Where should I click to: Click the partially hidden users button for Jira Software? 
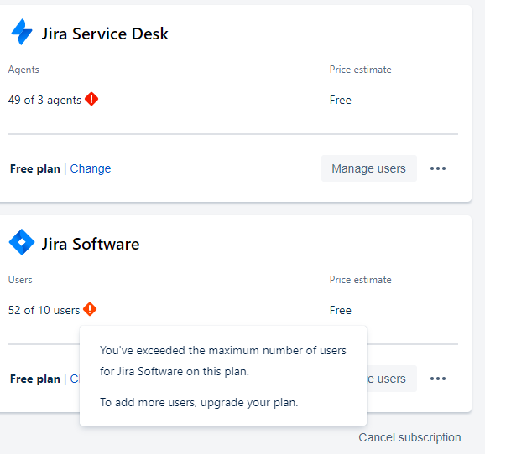click(x=392, y=379)
